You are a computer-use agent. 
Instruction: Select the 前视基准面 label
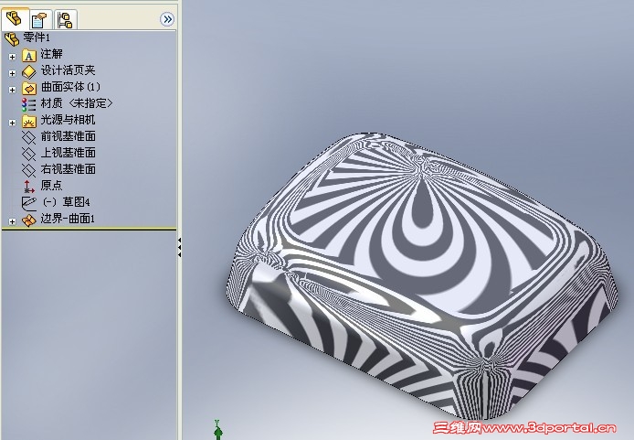click(x=68, y=136)
